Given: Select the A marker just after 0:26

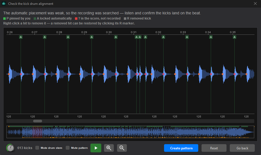Looking at the screenshot, I should click(21, 37).
